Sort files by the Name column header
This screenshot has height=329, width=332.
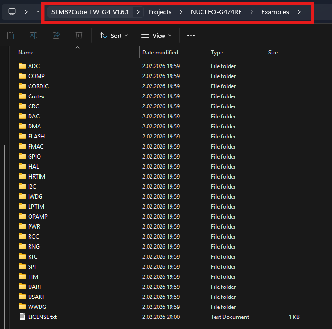click(26, 53)
